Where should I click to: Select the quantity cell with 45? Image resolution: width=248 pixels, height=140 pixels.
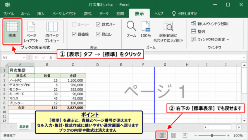(x=47, y=98)
